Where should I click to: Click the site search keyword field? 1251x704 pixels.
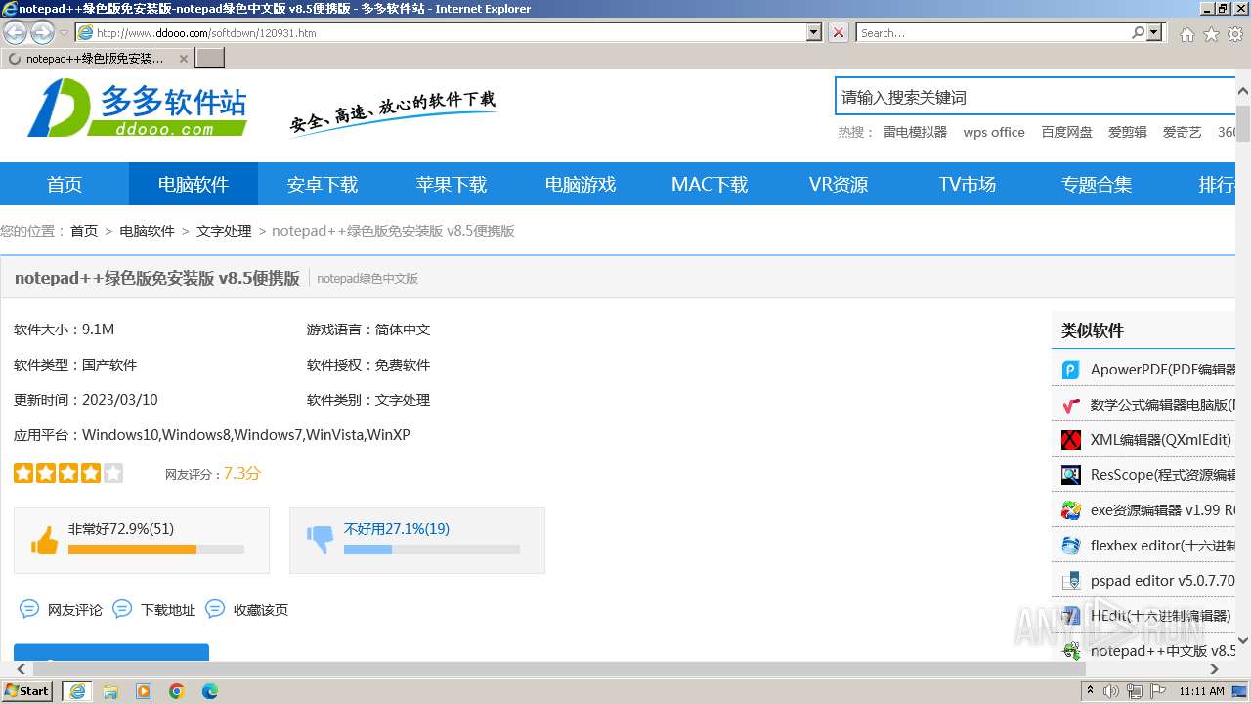[x=1036, y=97]
